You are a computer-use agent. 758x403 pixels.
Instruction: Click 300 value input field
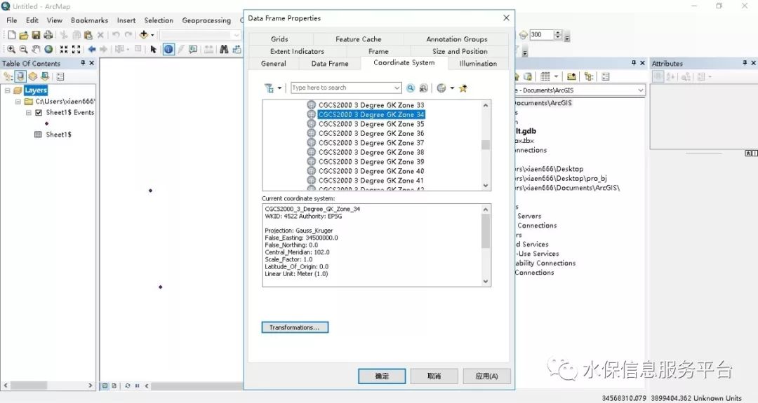pyautogui.click(x=541, y=35)
